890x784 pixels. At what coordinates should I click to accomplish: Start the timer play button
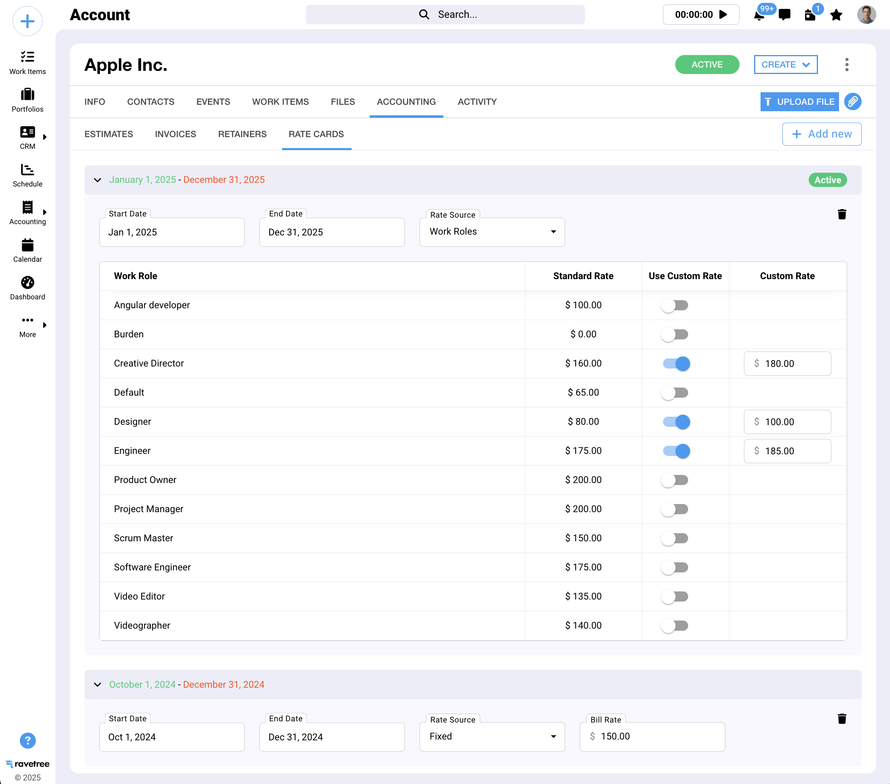(723, 15)
